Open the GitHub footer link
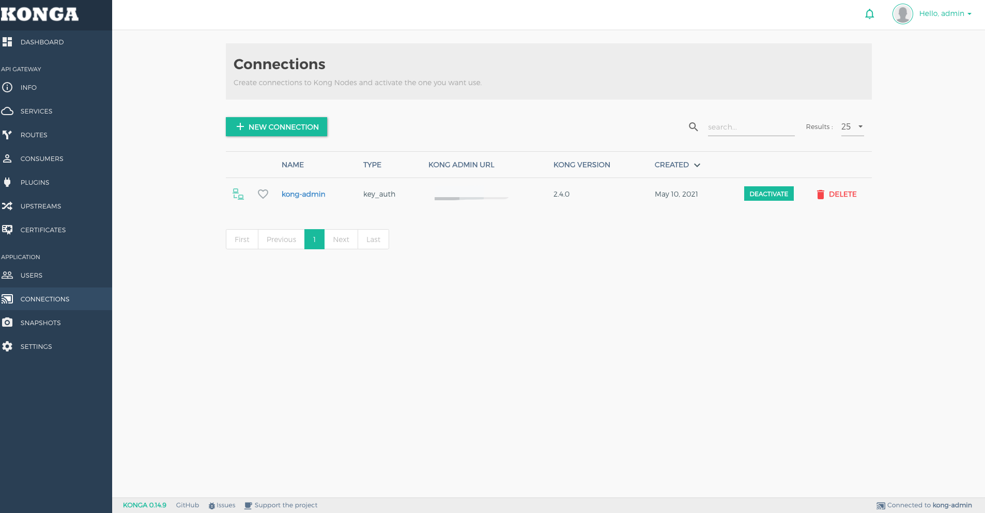Viewport: 985px width, 513px height. pyautogui.click(x=187, y=505)
